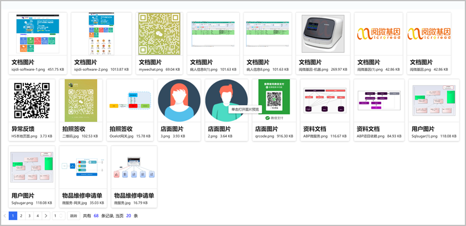
Task: Open the 病人信息8(1).png table screenshot
Action: (213, 34)
